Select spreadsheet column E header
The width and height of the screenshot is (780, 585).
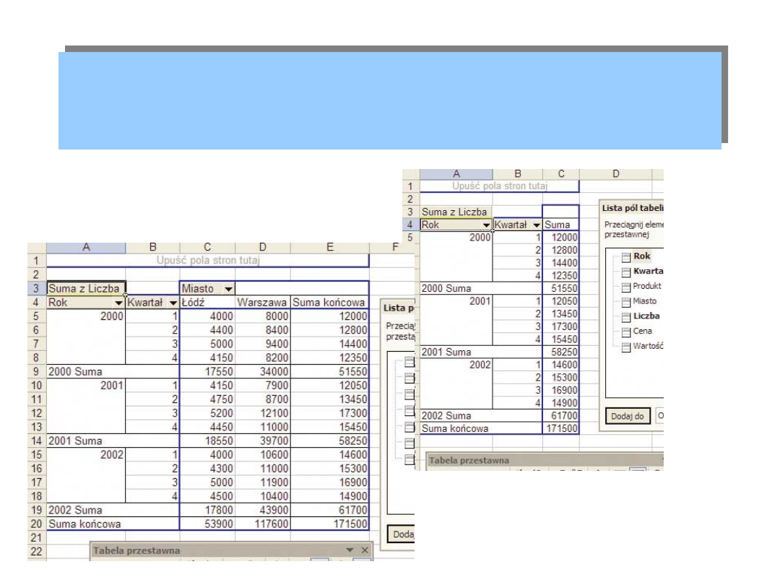pos(329,248)
